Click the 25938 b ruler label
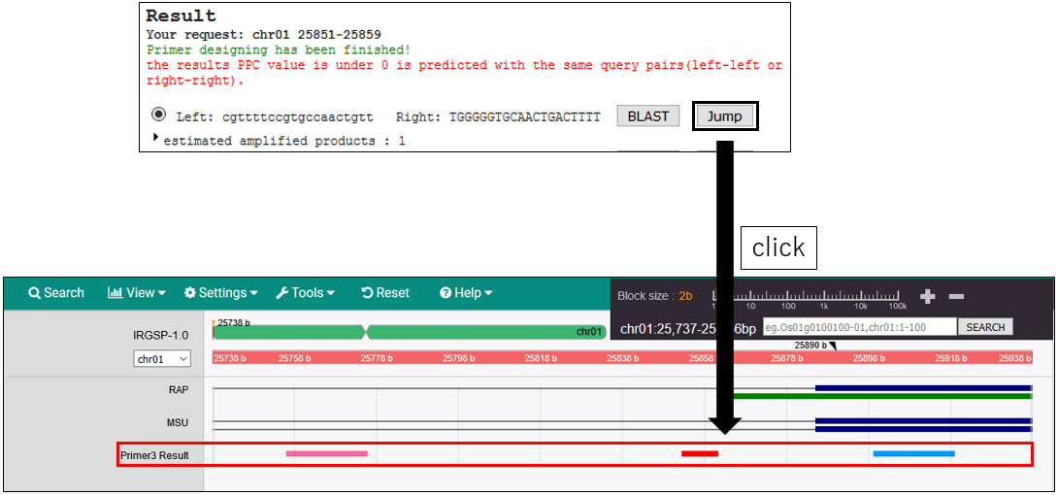Image resolution: width=1058 pixels, height=495 pixels. (x=1015, y=358)
